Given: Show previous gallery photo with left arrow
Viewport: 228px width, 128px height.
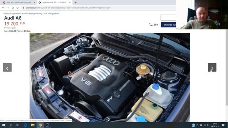Looking at the screenshot, I should pos(7,67).
